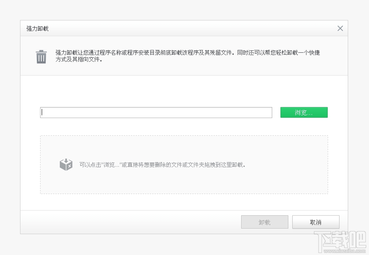This screenshot has height=255, width=369.
Task: Click the 浏览... button
Action: pyautogui.click(x=304, y=112)
